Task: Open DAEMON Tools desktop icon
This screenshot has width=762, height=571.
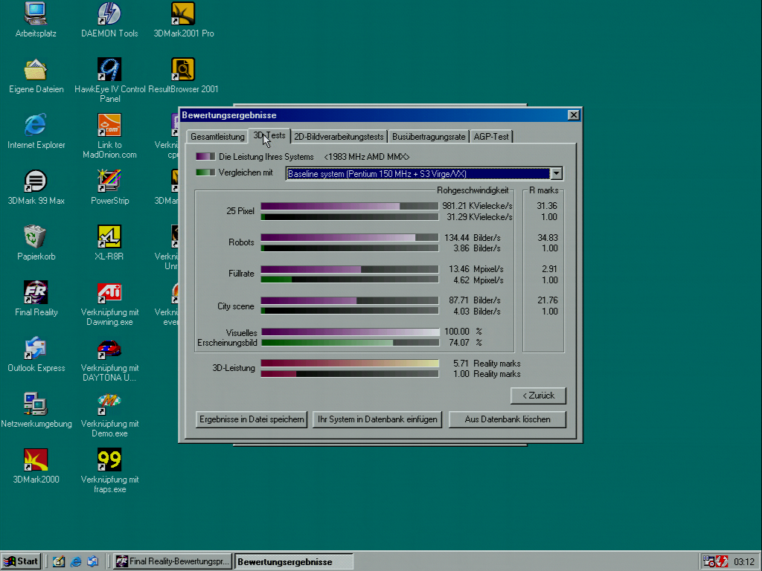Action: [x=109, y=13]
